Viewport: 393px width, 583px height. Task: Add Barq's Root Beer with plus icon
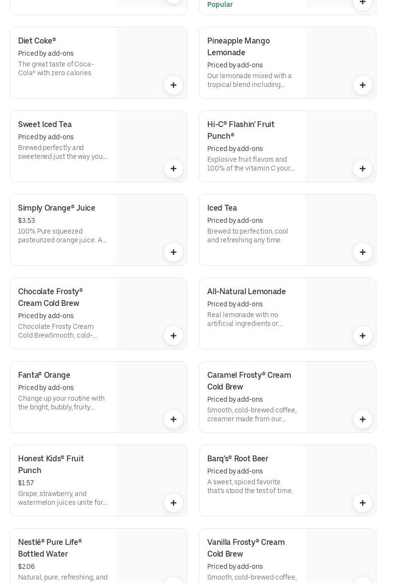pos(363,503)
